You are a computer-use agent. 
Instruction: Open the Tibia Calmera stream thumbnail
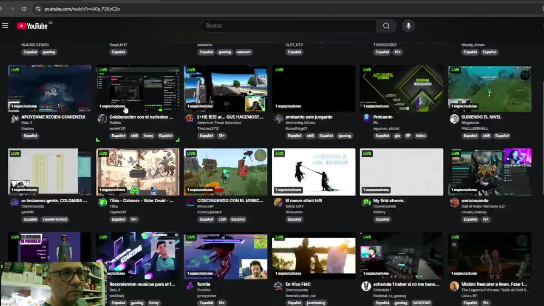(x=138, y=172)
